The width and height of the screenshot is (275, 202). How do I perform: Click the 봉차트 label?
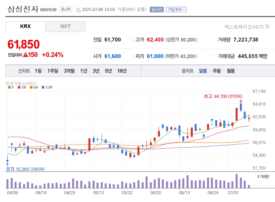point(188,71)
